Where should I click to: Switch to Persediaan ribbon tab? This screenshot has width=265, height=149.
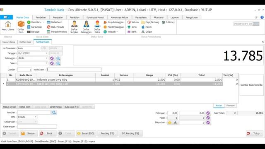coord(141,17)
